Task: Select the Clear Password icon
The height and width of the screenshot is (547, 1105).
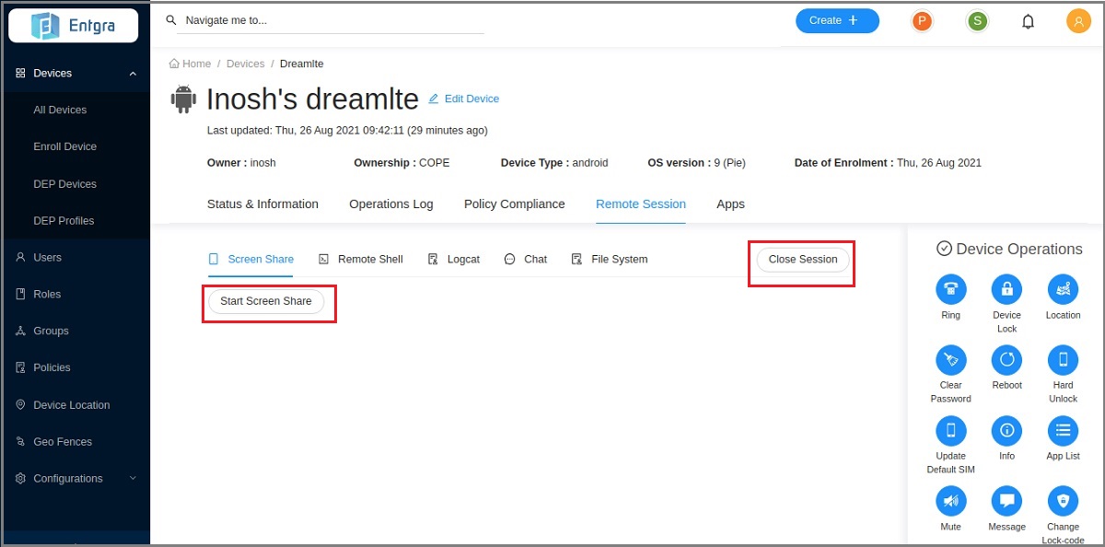Action: tap(950, 359)
